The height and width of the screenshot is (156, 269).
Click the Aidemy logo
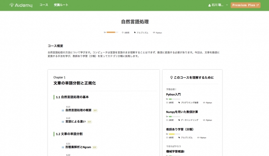[21, 5]
